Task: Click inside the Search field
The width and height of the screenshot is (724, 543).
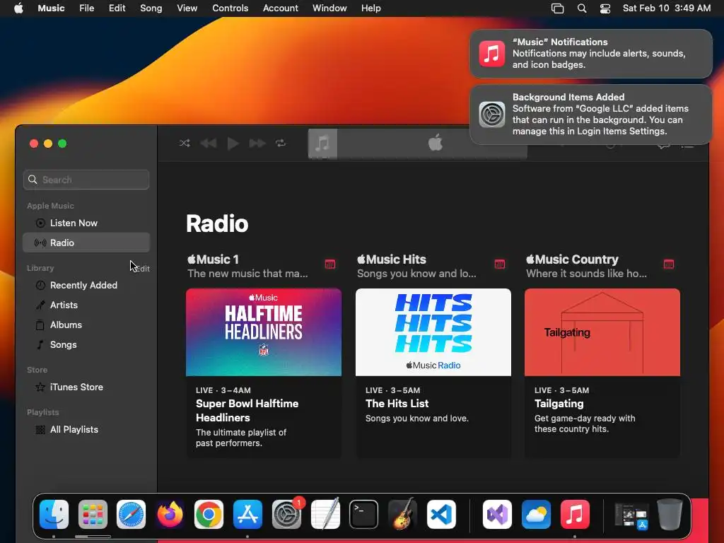Action: 86,180
